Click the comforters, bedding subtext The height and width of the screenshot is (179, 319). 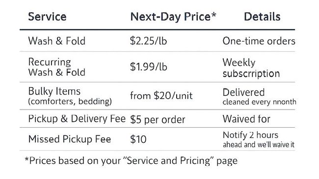(70, 101)
